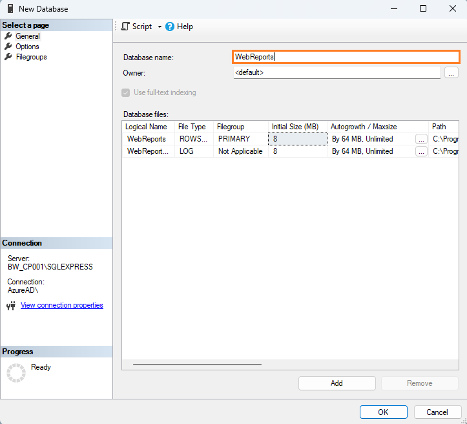Click the Database name input field
Viewport: 467px width, 424px height.
[x=346, y=57]
